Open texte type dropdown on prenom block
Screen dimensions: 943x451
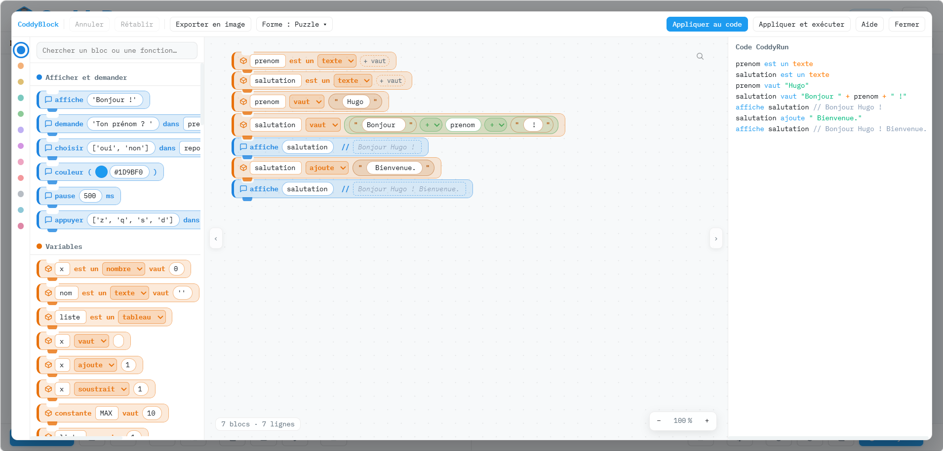(337, 61)
